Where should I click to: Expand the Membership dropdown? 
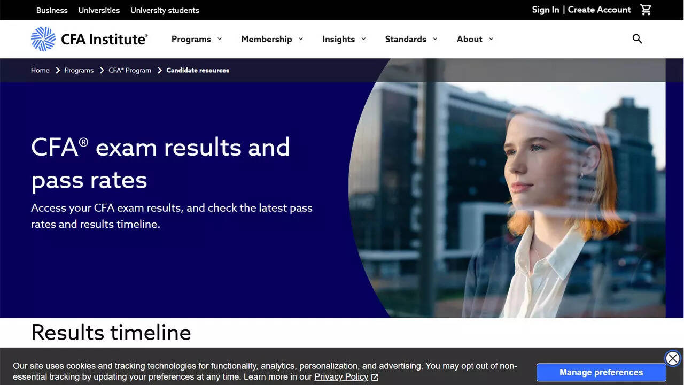[x=273, y=38]
